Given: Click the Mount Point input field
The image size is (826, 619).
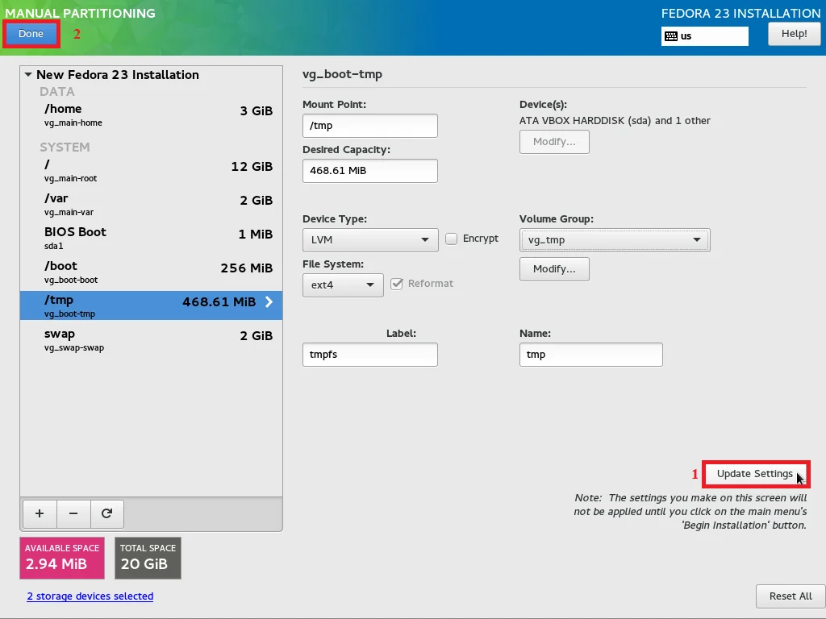Looking at the screenshot, I should click(369, 126).
